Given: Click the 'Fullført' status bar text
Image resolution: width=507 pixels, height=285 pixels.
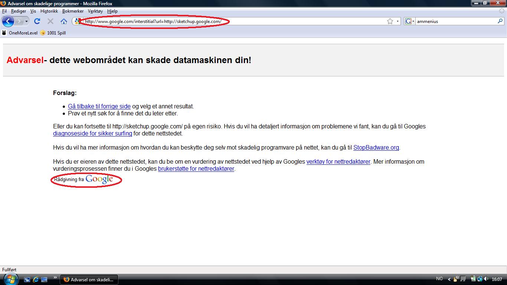Looking at the screenshot, I should coord(9,270).
